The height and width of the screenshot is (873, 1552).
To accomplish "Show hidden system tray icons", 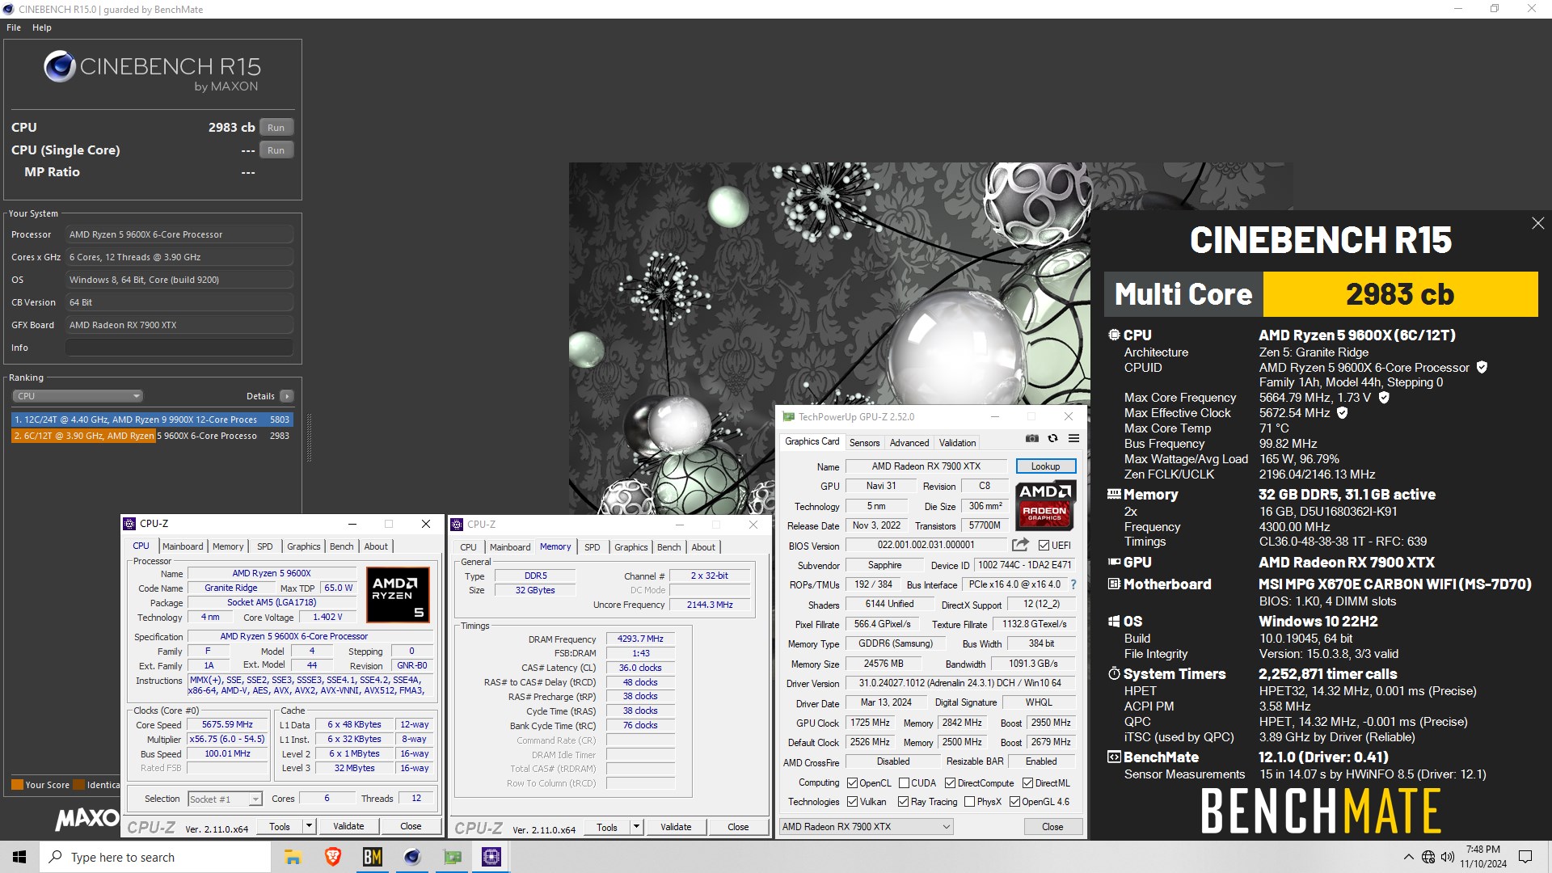I will [1409, 857].
